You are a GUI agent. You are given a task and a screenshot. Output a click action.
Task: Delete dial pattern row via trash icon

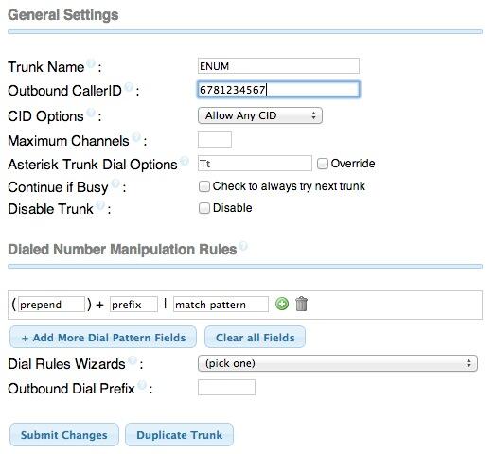click(302, 304)
